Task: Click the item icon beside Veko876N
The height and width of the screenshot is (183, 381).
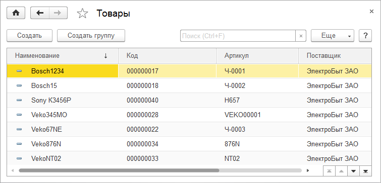Action: [19, 144]
